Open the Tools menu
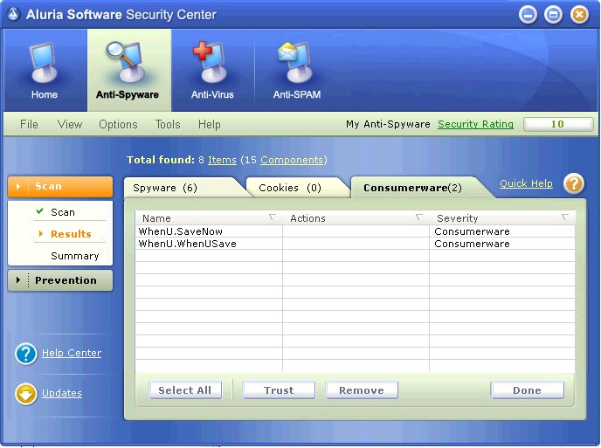The width and height of the screenshot is (601, 448). tap(168, 124)
